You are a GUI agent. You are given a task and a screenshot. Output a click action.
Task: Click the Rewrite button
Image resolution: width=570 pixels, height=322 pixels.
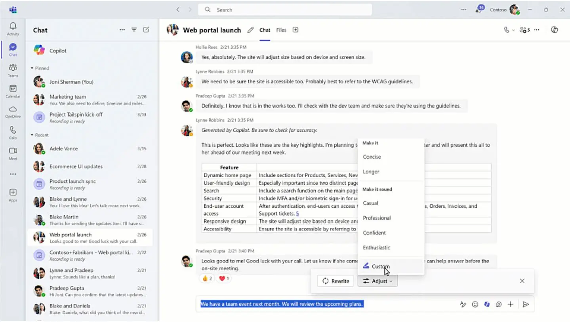click(336, 281)
